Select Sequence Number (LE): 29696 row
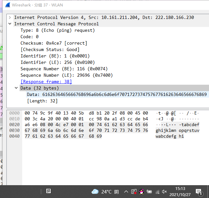 [x=66, y=75]
